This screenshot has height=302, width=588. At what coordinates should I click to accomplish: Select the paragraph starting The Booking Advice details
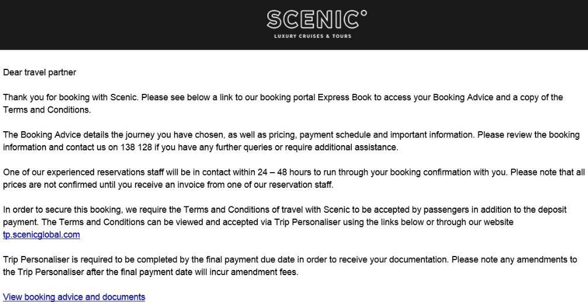[x=292, y=141]
